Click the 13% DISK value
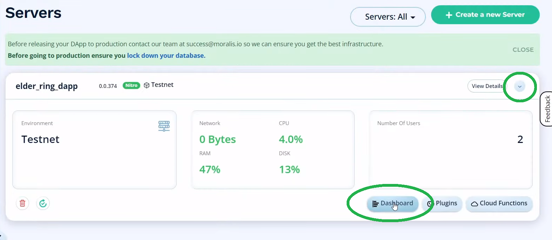The width and height of the screenshot is (552, 240). click(289, 170)
